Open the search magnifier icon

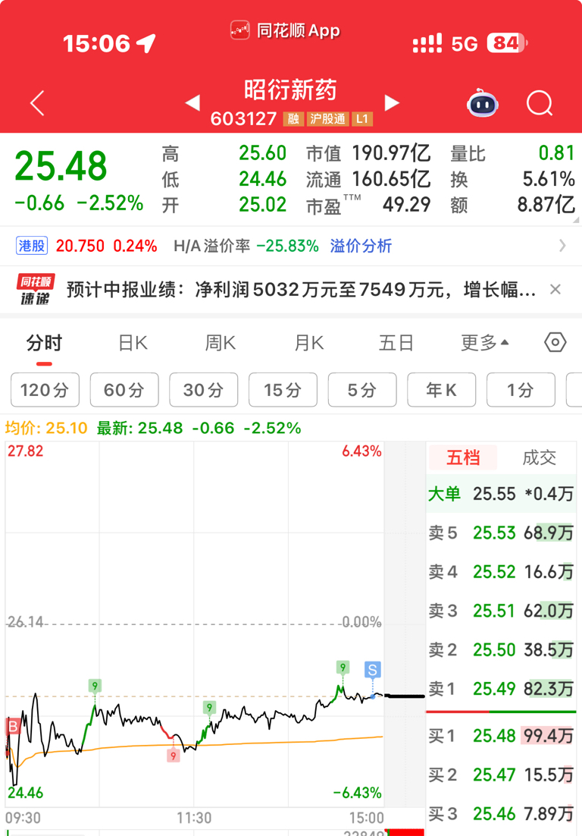pos(540,103)
